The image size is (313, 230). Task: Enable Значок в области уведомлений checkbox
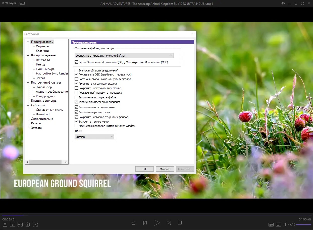[76, 70]
